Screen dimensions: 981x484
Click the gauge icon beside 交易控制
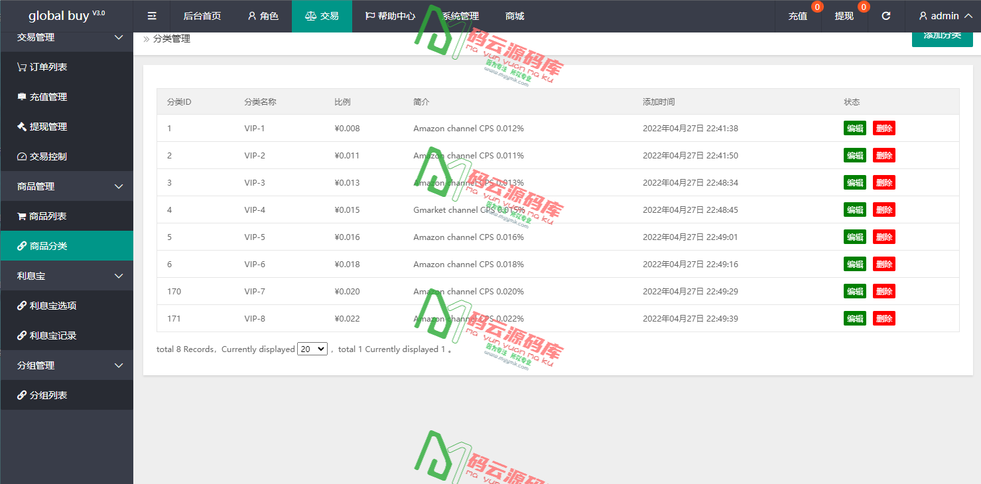[22, 156]
